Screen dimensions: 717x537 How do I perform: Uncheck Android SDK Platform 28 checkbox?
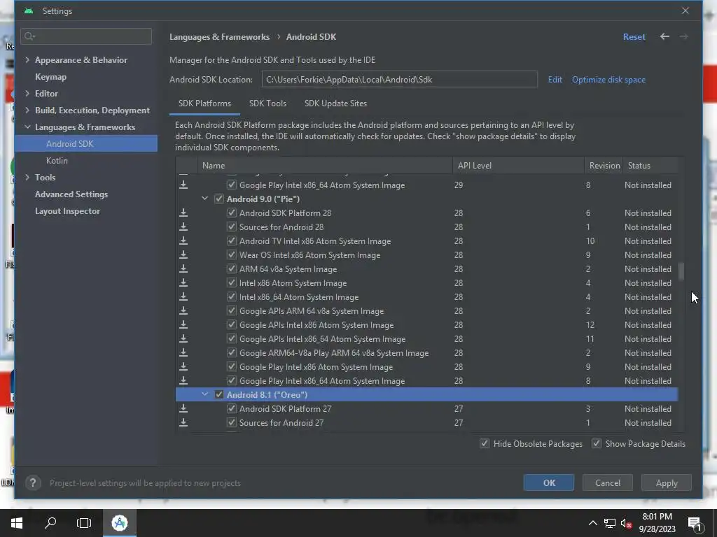tap(231, 213)
